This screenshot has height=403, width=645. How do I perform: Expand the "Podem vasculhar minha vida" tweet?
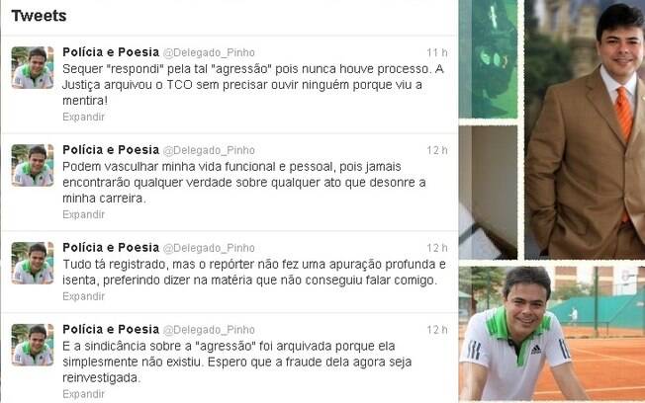[83, 214]
